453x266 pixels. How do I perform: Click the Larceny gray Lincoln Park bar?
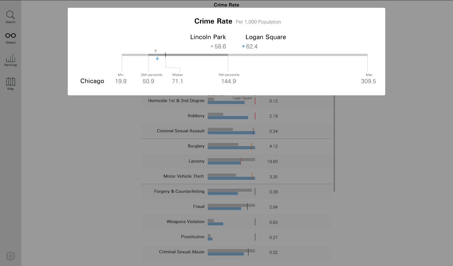pos(231,160)
